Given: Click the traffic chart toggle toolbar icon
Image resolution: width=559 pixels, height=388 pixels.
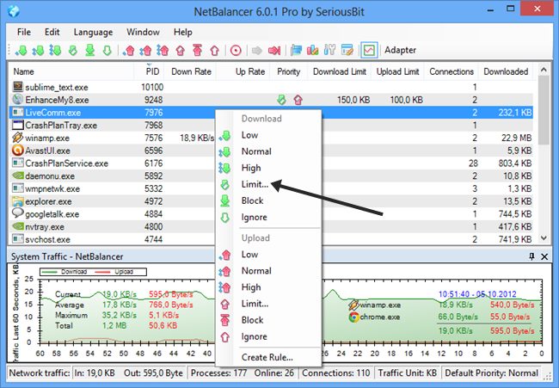Looking at the screenshot, I should click(369, 50).
